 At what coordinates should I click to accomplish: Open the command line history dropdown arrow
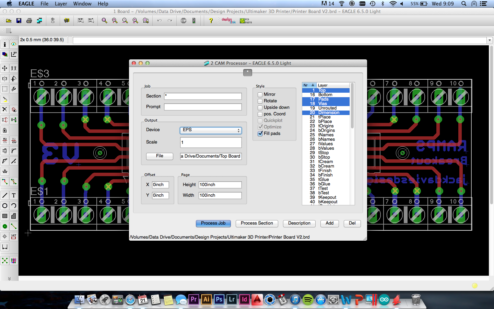[x=490, y=41]
